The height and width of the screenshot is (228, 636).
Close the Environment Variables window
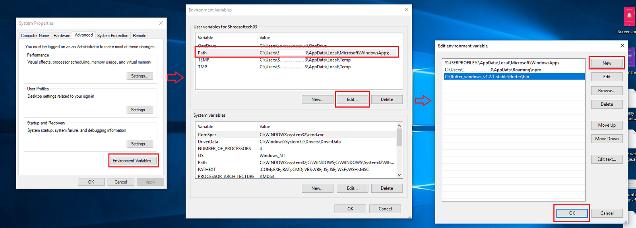[x=406, y=10]
